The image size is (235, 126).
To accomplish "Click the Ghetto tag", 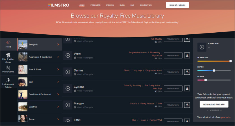I will coord(127,70).
